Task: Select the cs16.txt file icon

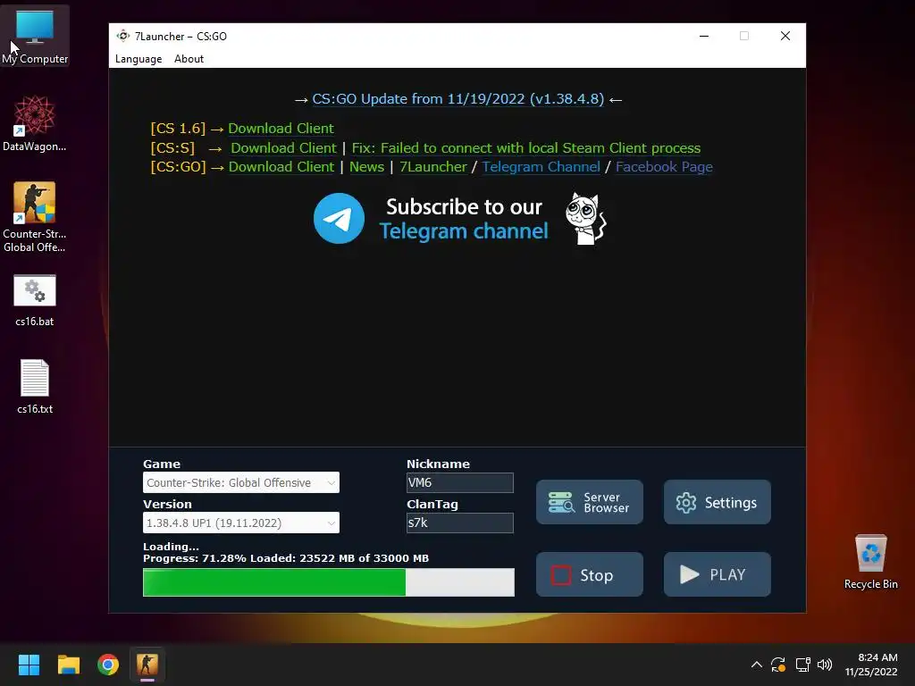Action: coord(35,386)
